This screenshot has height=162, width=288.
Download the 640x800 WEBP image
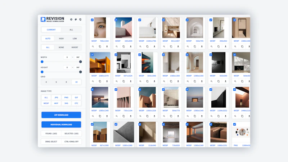tap(131, 46)
